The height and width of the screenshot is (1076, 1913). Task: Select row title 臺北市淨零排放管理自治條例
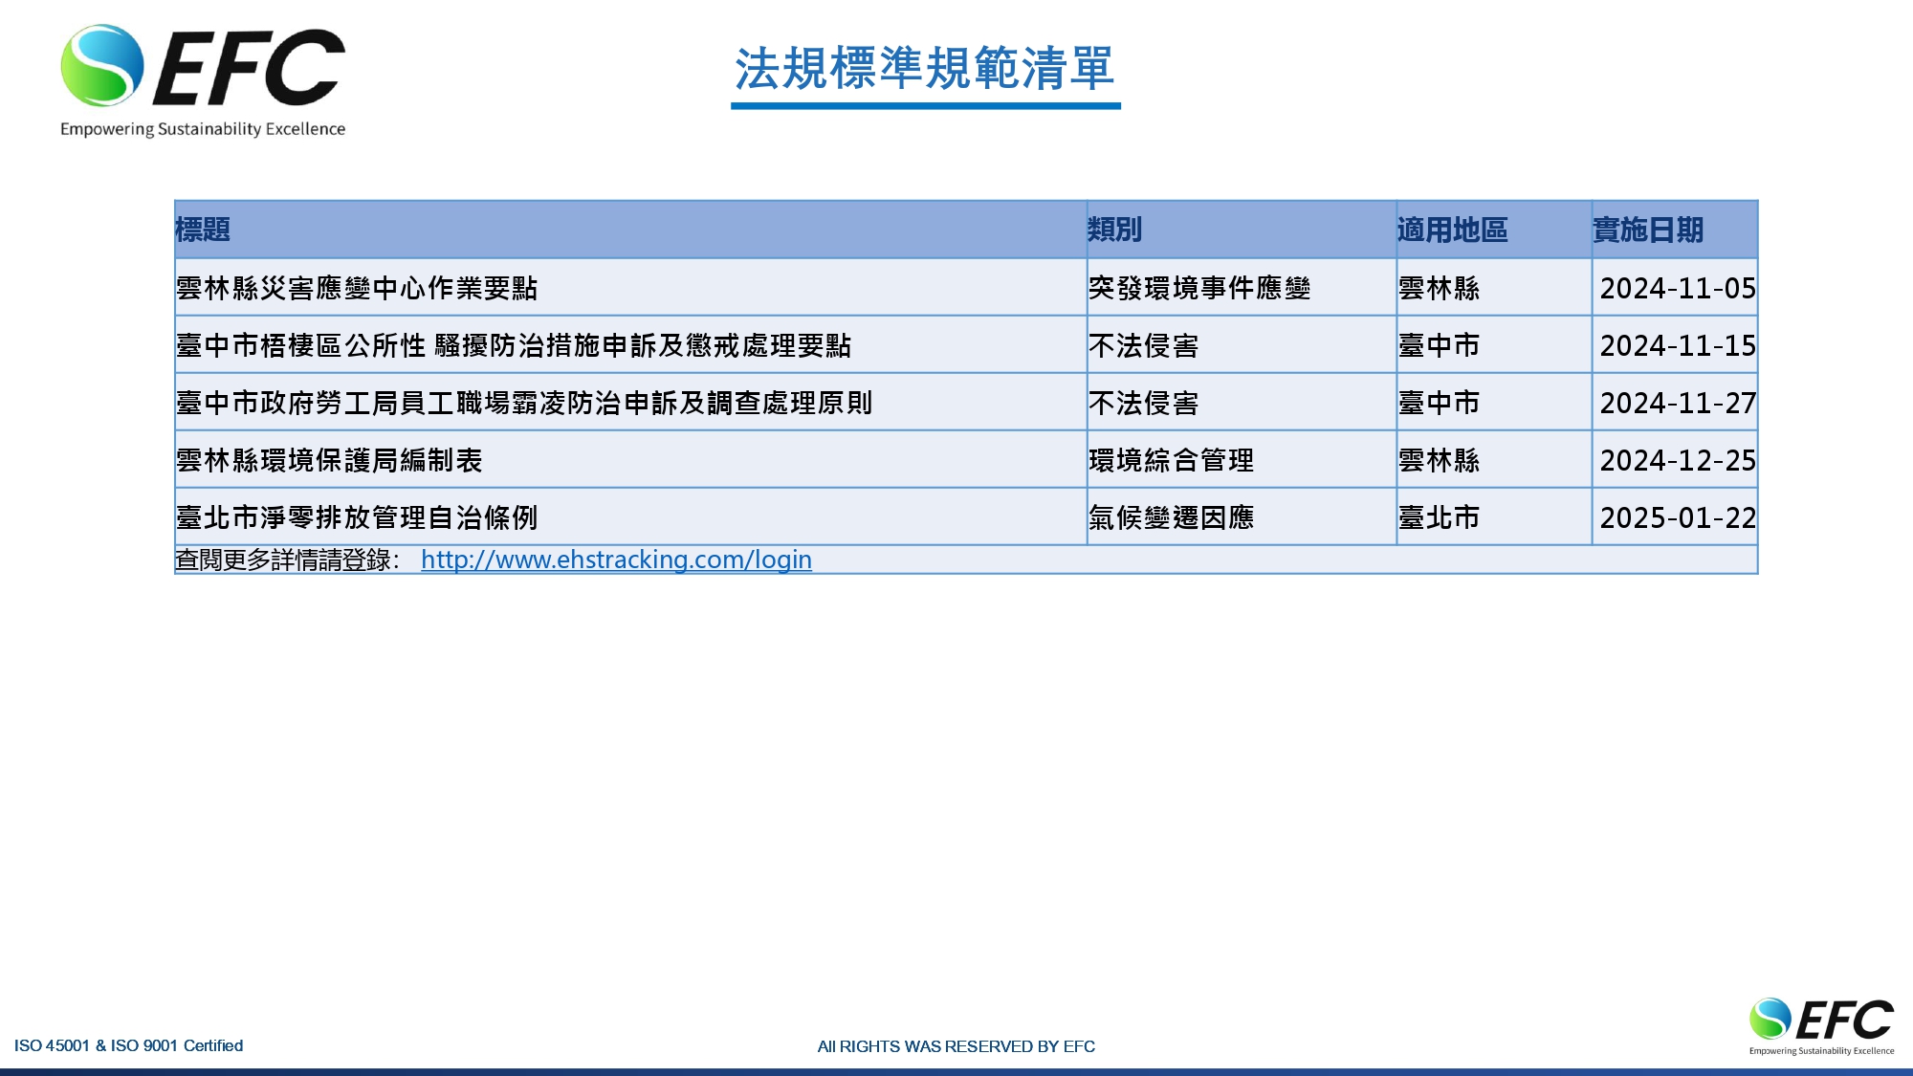(x=357, y=517)
